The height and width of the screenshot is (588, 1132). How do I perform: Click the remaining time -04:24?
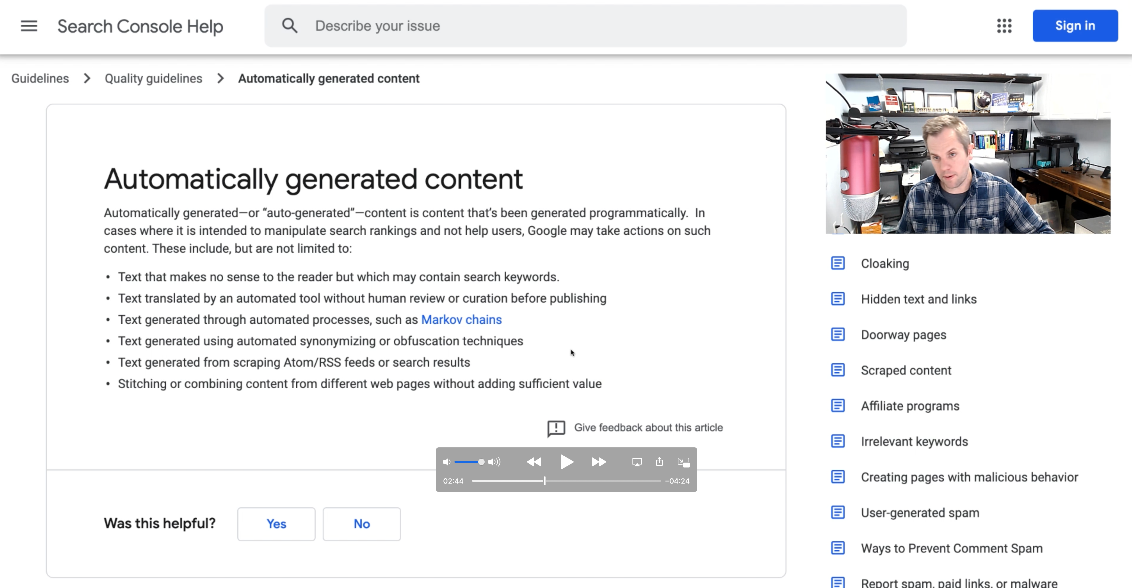pyautogui.click(x=677, y=481)
